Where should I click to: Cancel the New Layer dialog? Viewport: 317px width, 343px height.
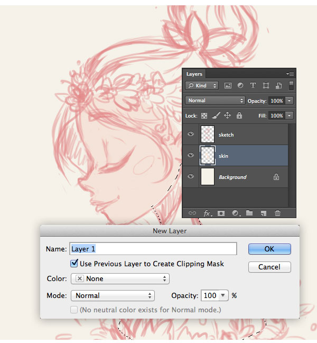click(269, 267)
